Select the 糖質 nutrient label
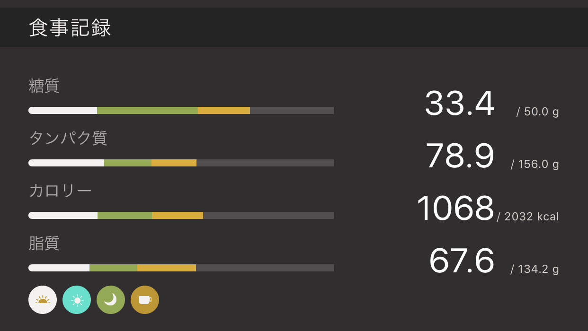The image size is (588, 331). [x=44, y=86]
